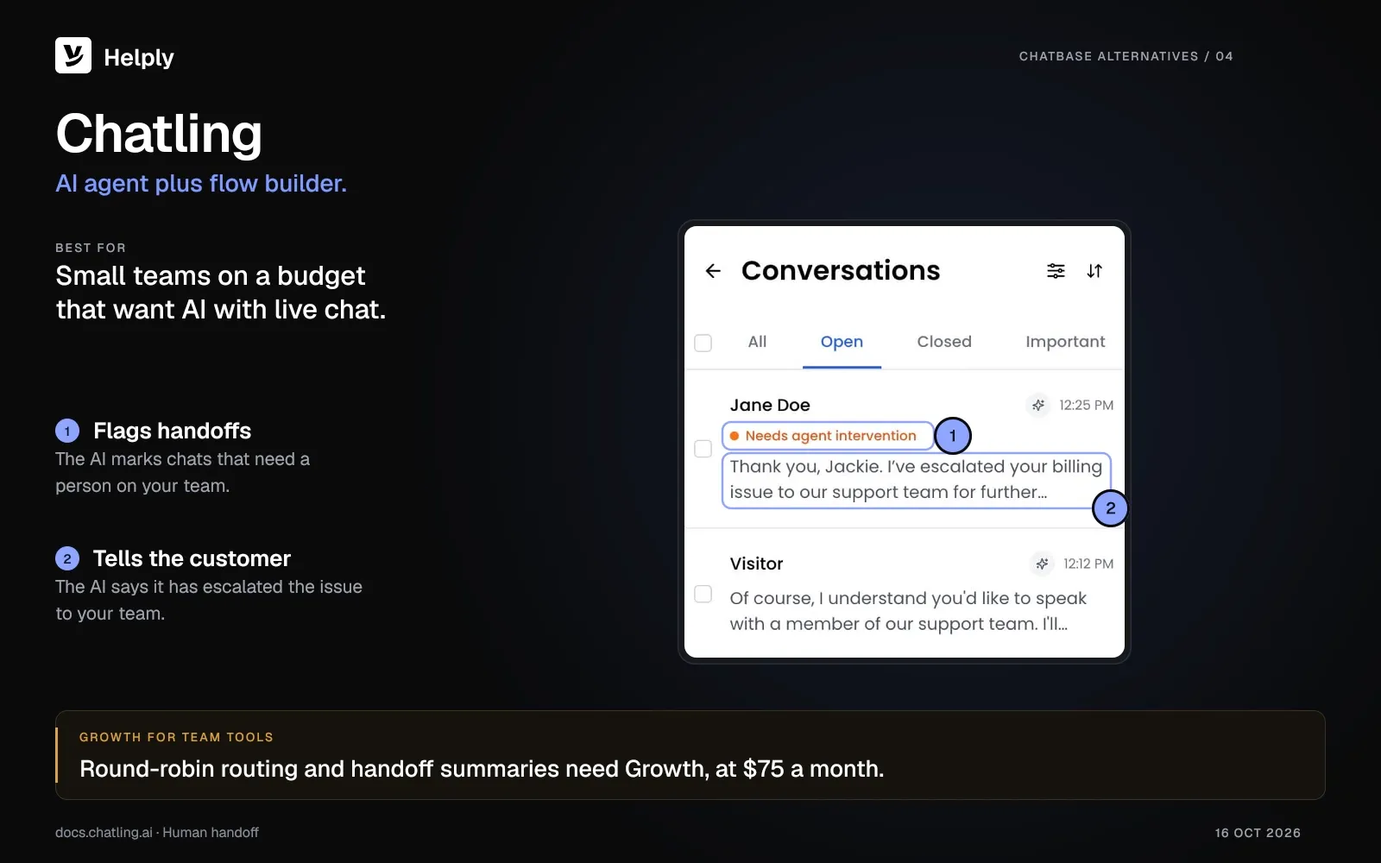Click the Helply brand name

(139, 58)
